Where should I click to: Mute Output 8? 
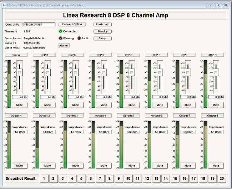click(x=216, y=166)
